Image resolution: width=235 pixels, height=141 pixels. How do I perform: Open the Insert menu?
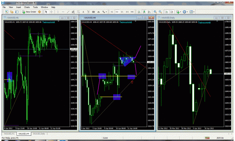tap(18, 7)
